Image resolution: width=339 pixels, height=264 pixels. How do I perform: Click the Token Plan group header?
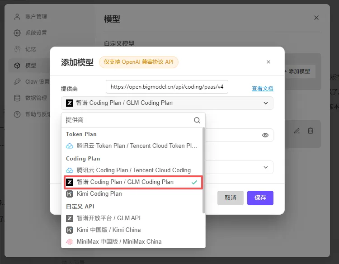coord(81,134)
